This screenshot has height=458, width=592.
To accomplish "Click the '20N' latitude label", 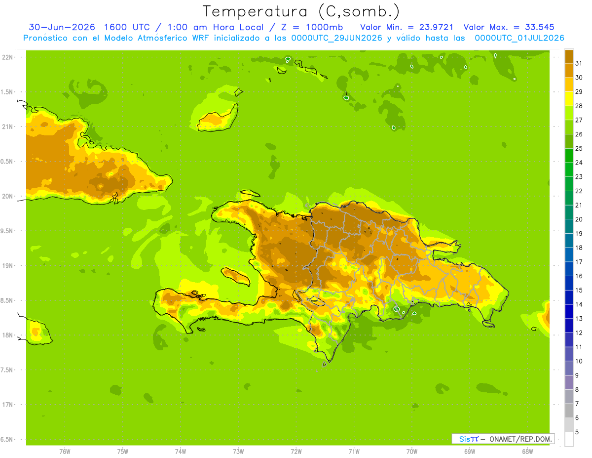I will click(x=8, y=196).
